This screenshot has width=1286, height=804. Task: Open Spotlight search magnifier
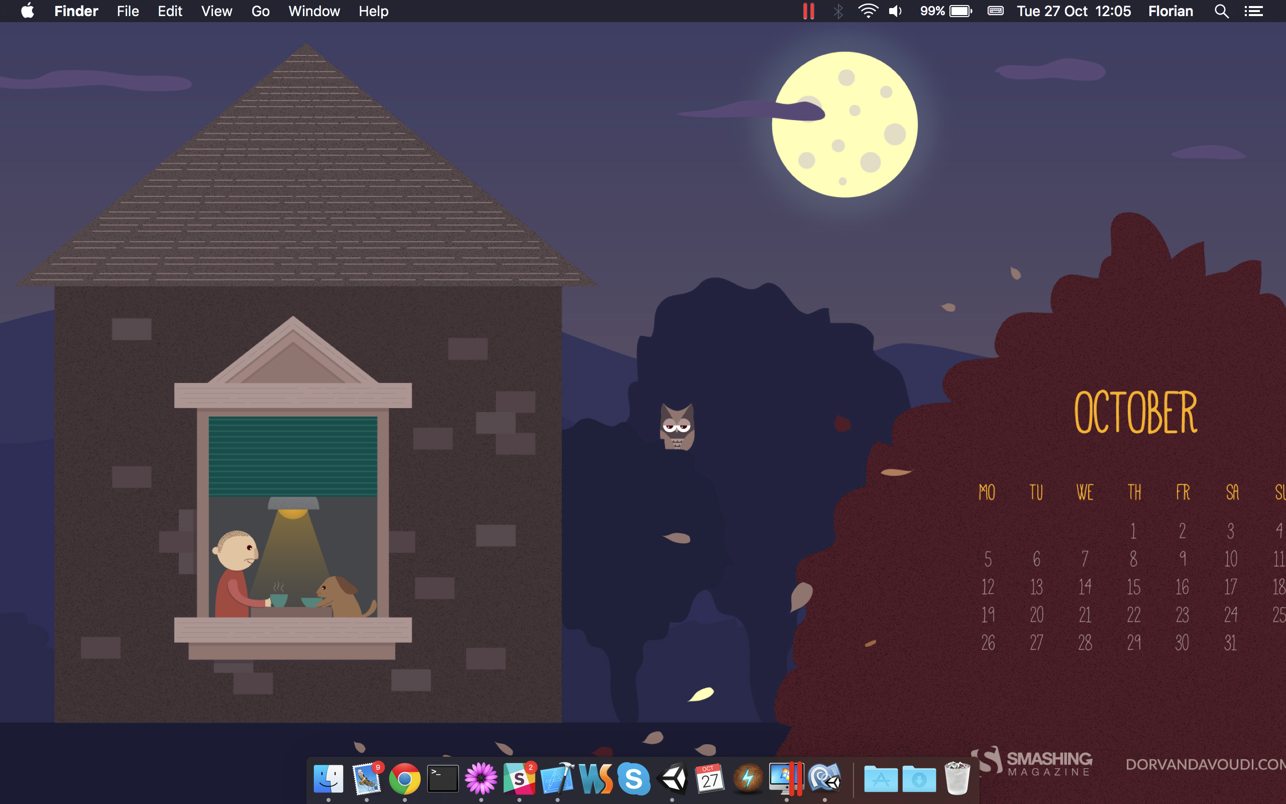point(1221,11)
